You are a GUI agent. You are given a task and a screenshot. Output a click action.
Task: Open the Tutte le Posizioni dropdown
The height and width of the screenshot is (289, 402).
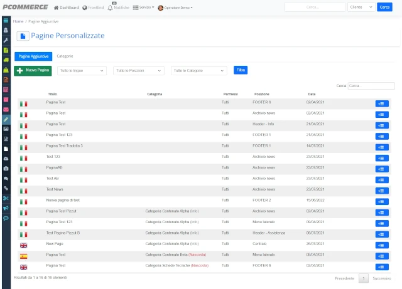(x=138, y=71)
